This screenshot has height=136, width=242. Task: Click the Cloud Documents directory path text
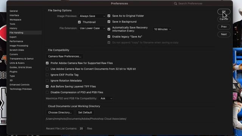point(86,119)
